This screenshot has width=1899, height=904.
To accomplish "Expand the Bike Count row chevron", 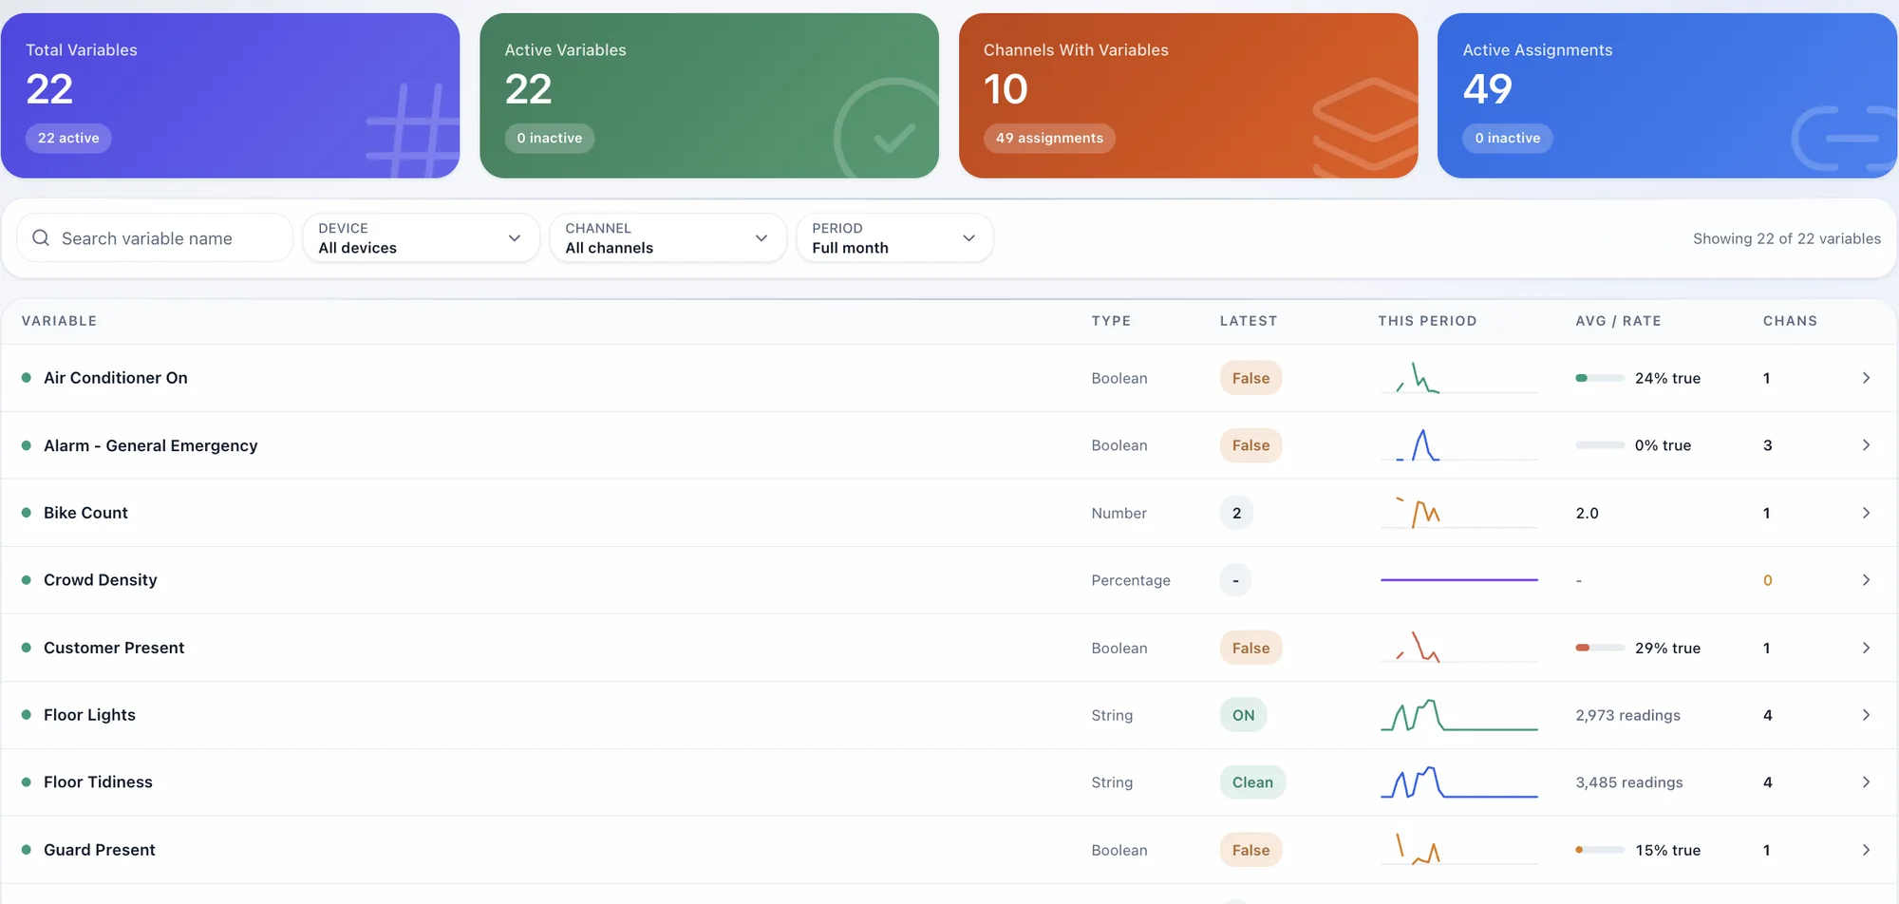I will [x=1866, y=513].
